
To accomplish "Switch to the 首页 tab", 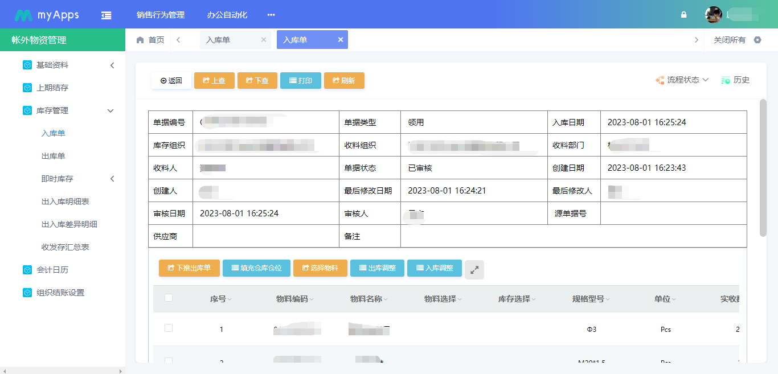I will [150, 39].
